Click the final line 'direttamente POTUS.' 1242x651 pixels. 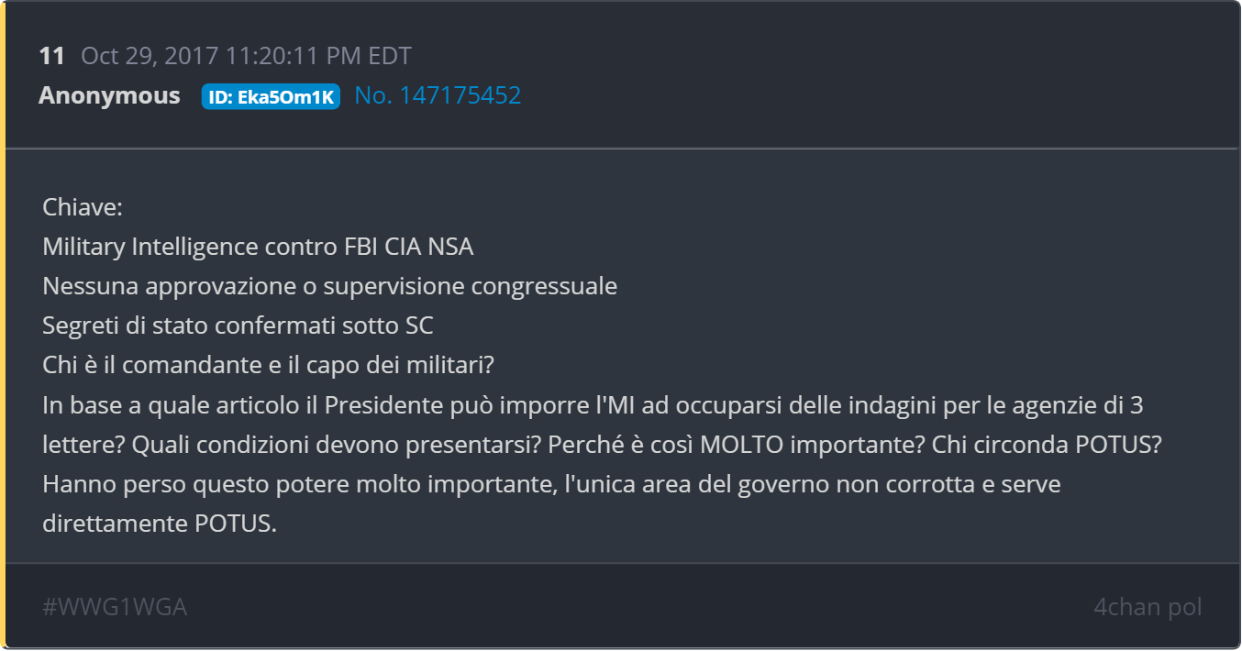[x=159, y=524]
